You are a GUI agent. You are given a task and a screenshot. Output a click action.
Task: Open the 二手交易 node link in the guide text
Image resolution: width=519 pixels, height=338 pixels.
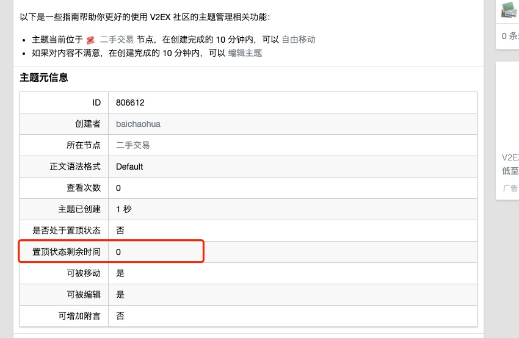click(117, 40)
